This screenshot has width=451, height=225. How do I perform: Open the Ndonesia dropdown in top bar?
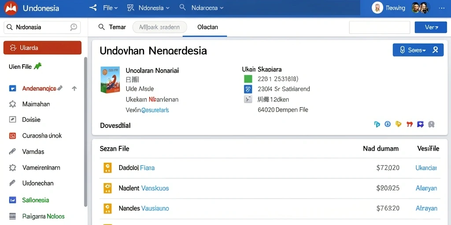pyautogui.click(x=154, y=8)
